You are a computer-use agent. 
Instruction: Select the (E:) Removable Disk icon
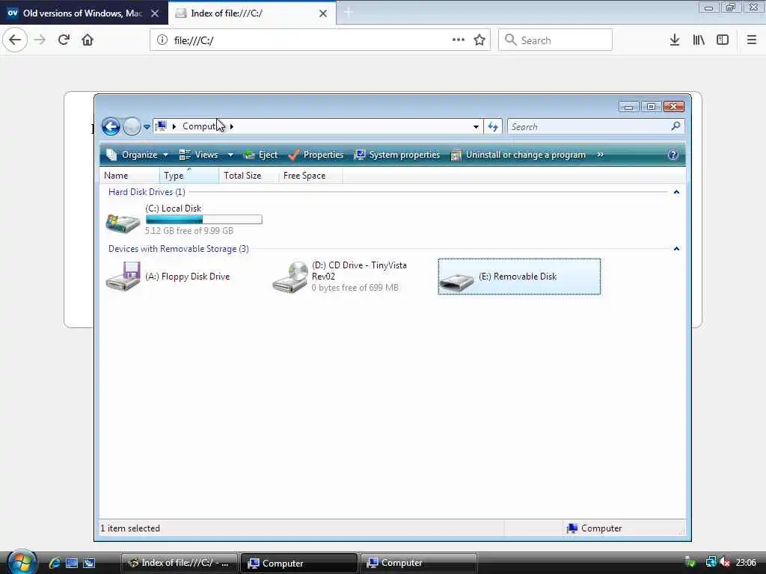click(456, 282)
